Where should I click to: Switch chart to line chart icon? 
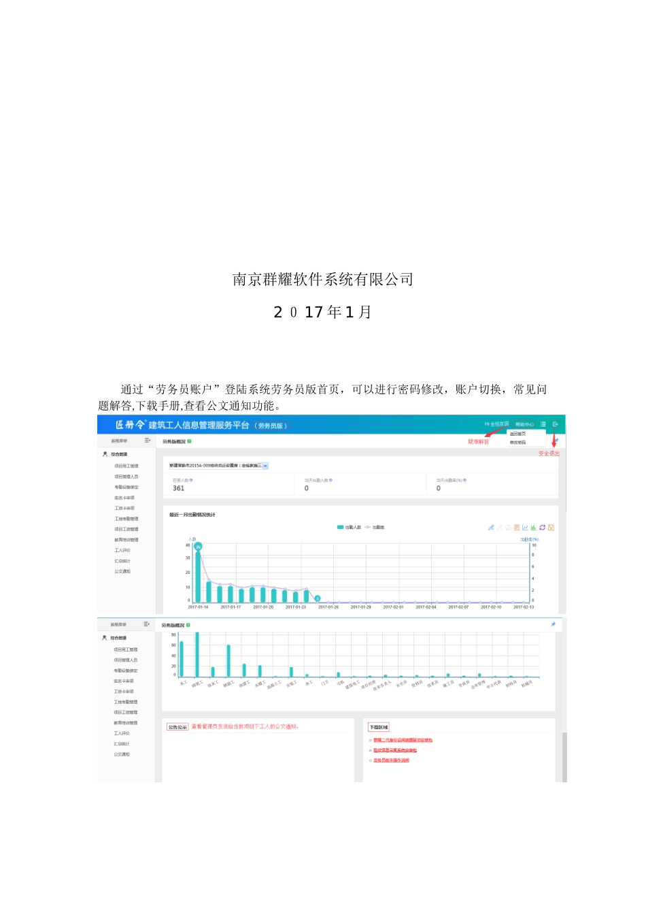point(525,528)
